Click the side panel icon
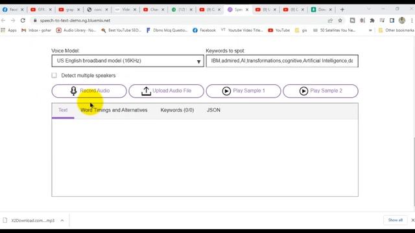The width and height of the screenshot is (415, 233). point(392,20)
